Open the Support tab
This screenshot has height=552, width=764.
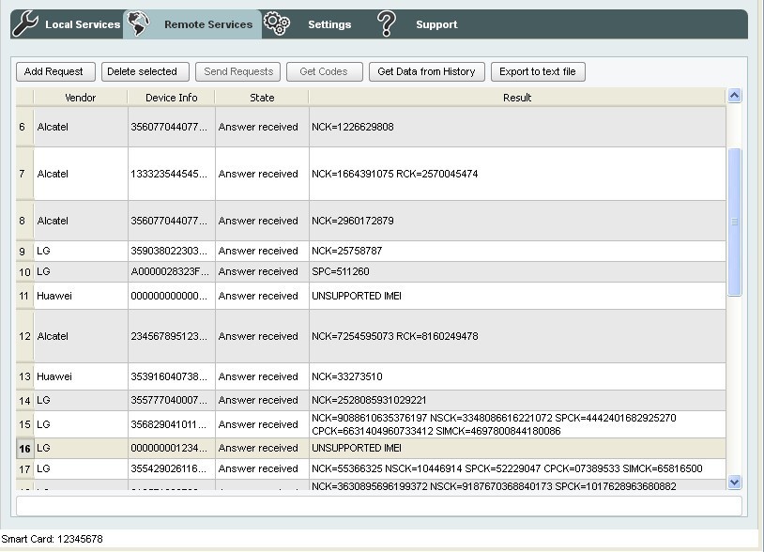pos(435,26)
